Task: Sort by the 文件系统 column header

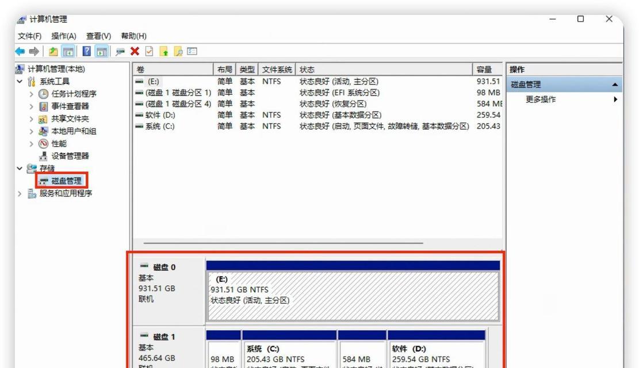Action: pyautogui.click(x=277, y=69)
